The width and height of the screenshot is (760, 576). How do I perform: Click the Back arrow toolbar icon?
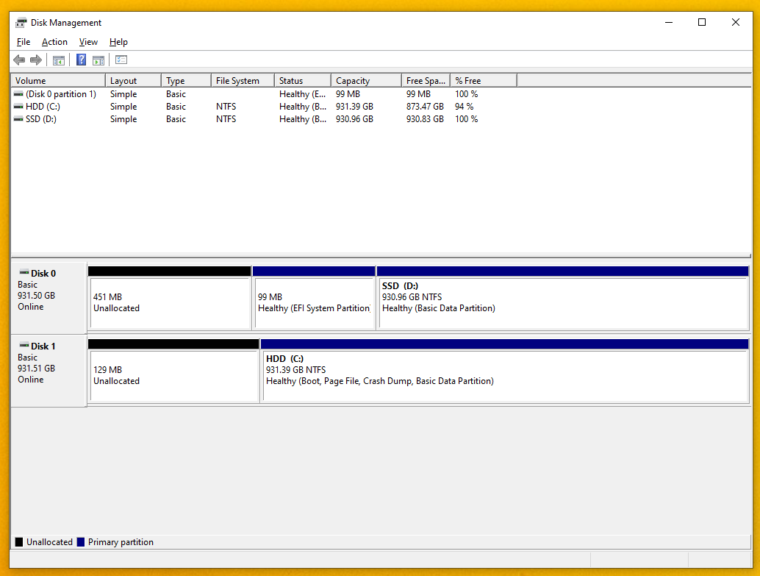point(19,60)
